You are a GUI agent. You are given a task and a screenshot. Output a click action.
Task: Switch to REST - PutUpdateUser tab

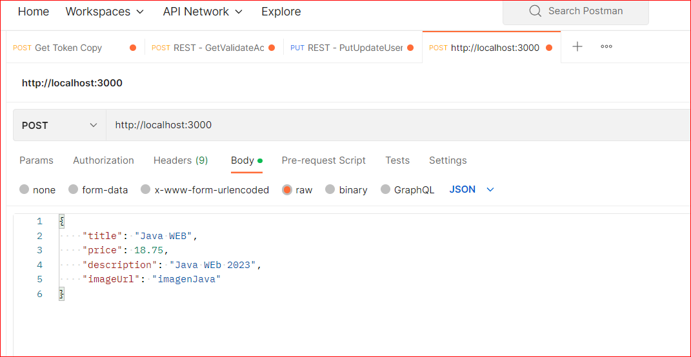click(x=352, y=48)
